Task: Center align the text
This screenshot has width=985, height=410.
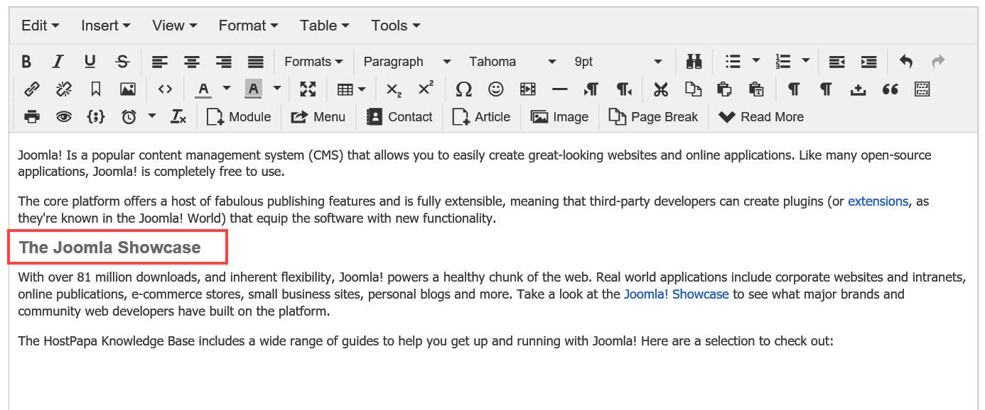Action: tap(192, 62)
